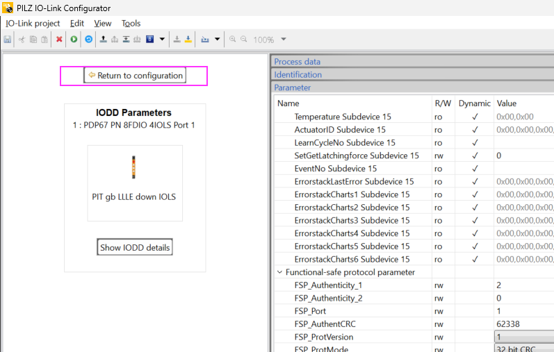Click the green play start icon
This screenshot has height=352, width=554.
coord(74,39)
